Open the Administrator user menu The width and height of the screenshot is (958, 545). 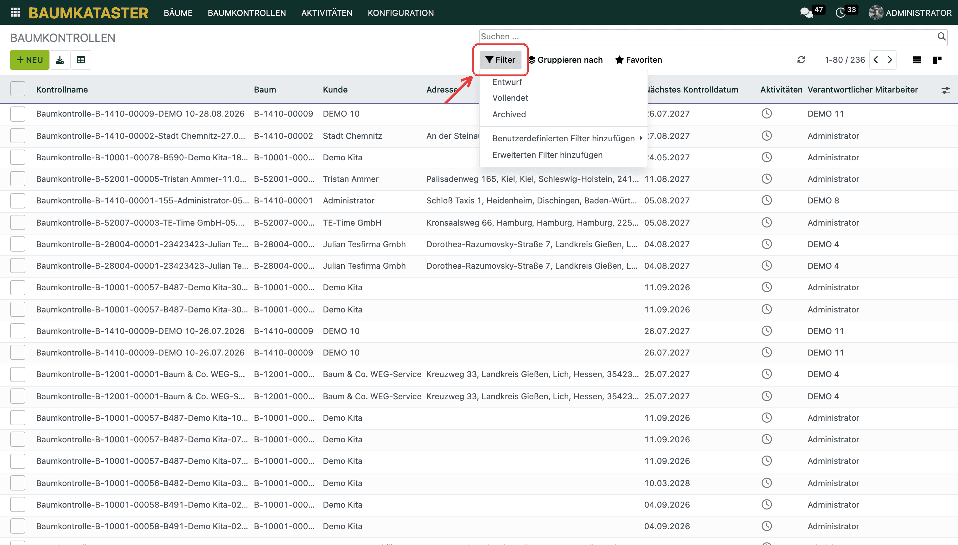tap(910, 13)
